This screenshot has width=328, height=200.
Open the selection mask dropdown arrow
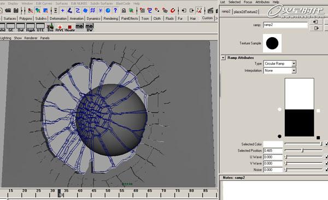click(x=55, y=10)
